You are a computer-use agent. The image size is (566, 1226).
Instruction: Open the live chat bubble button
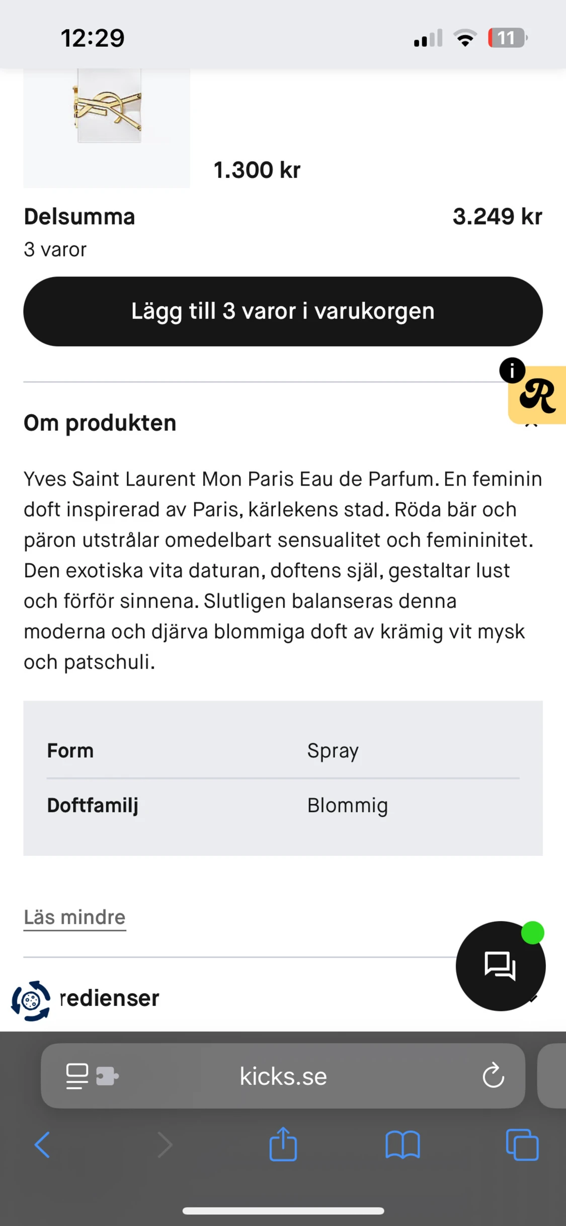coord(500,966)
